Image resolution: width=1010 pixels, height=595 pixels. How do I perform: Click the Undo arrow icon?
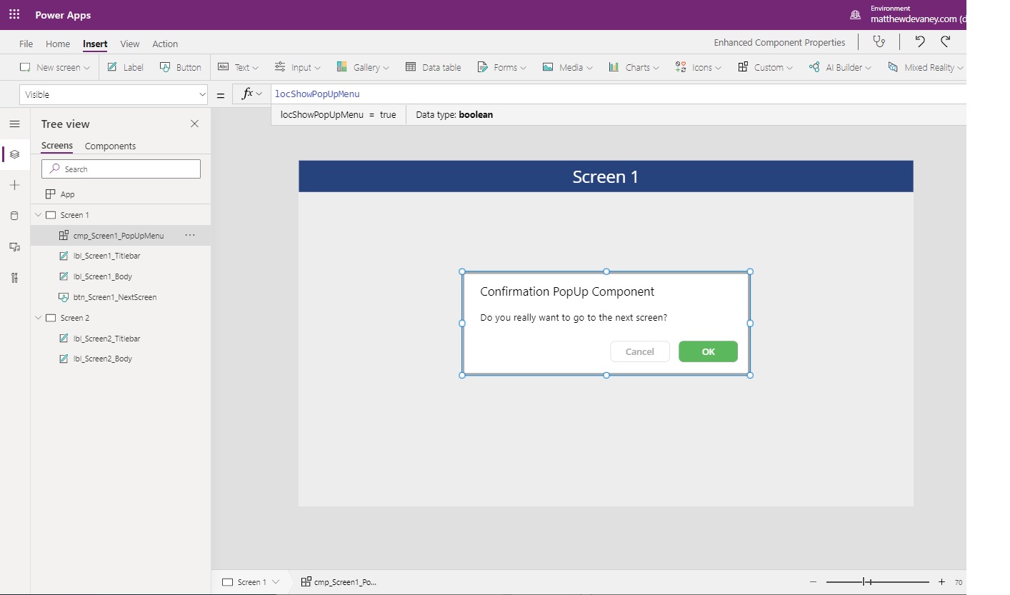[x=920, y=42]
